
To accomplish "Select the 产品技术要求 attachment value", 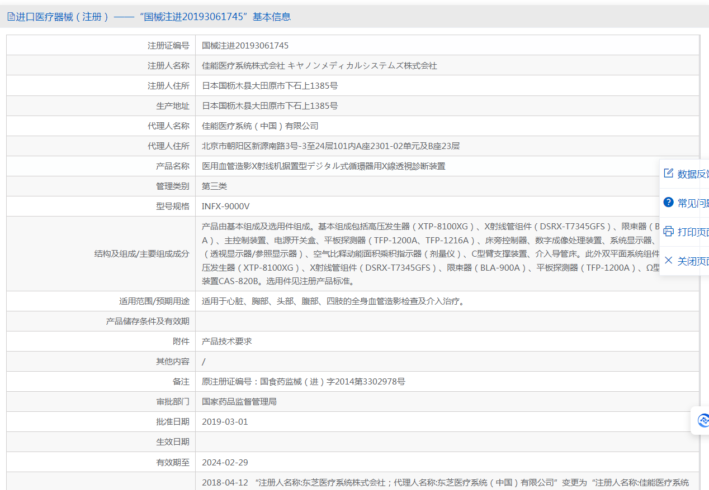I will pyautogui.click(x=226, y=341).
